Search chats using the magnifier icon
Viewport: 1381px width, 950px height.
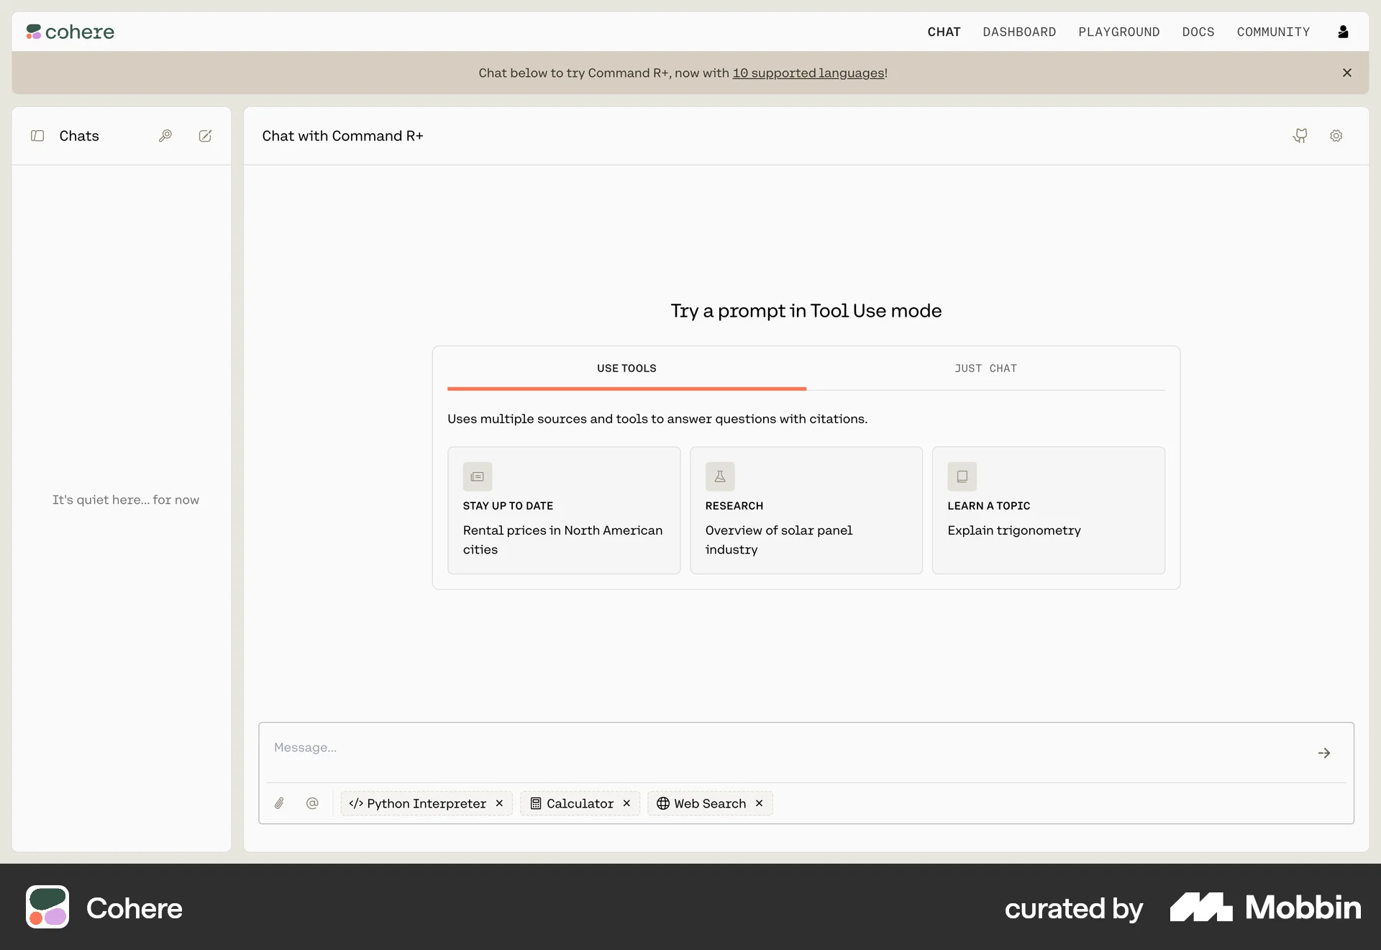point(165,135)
